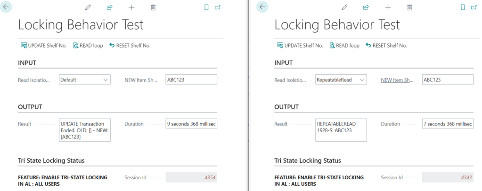Click the share icon in the left window
Viewport: 482px width, 191px height.
point(110,8)
